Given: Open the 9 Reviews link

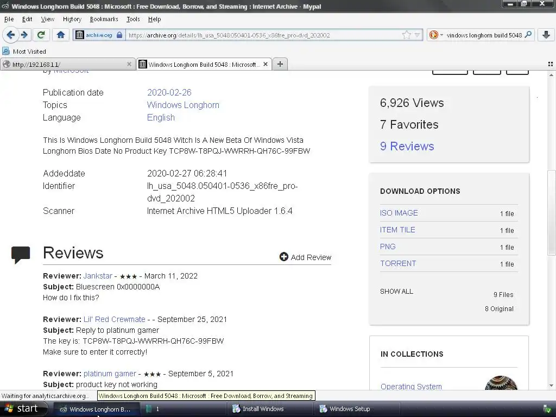Looking at the screenshot, I should click(407, 146).
